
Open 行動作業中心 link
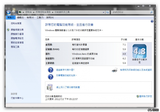click(x=17, y=98)
